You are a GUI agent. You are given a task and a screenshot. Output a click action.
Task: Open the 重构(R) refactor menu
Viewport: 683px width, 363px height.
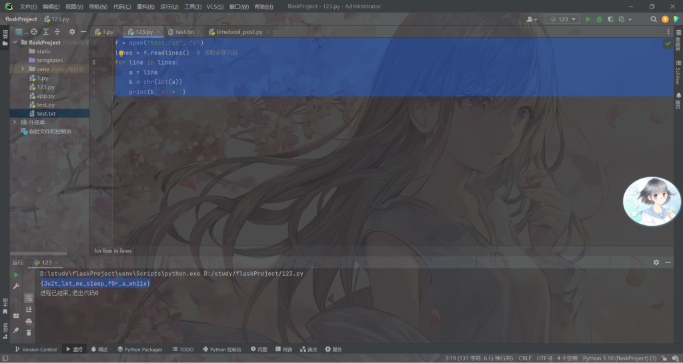(145, 6)
